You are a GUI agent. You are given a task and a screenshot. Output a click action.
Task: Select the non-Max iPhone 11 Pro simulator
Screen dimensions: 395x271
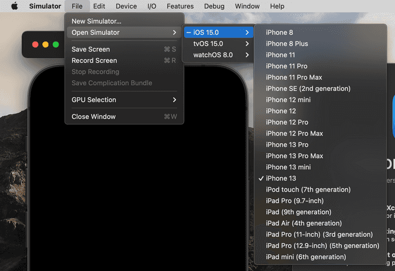[x=321, y=66]
